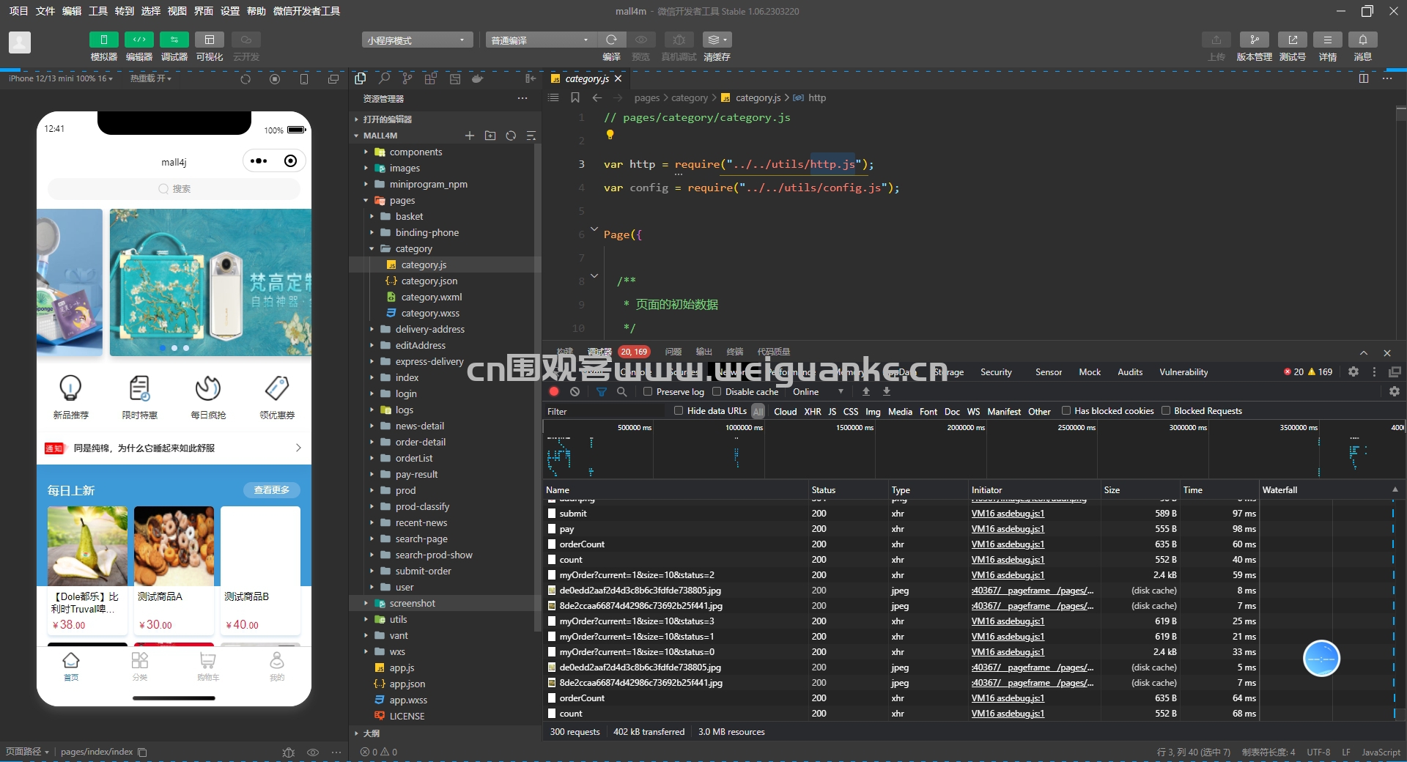Enable the Disable cache checkbox

click(x=717, y=392)
